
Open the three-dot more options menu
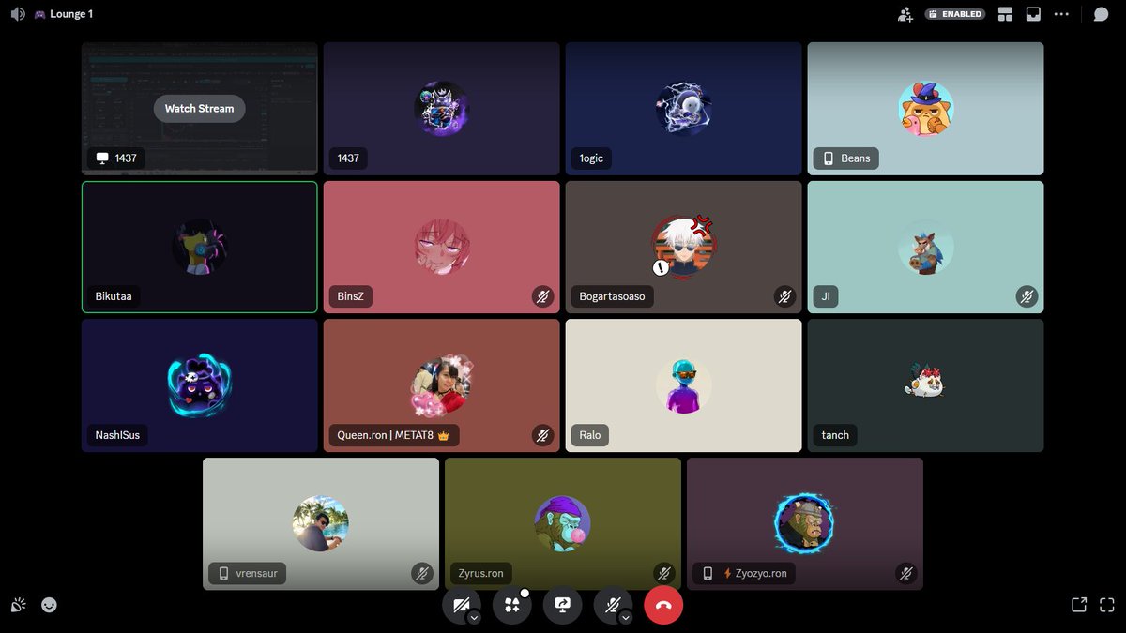tap(1061, 14)
